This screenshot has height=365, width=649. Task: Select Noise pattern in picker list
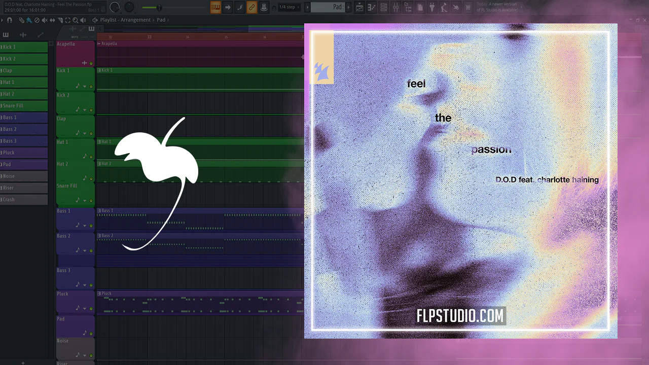coord(24,176)
